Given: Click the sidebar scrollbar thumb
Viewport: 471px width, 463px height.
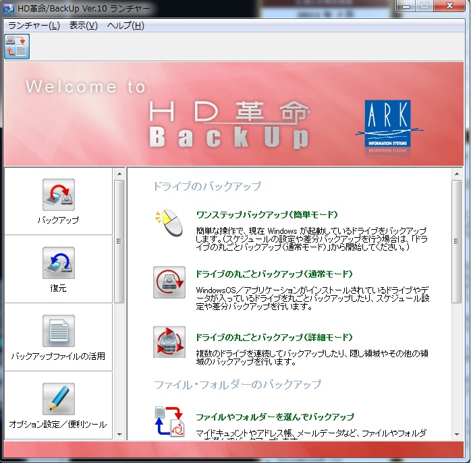Looking at the screenshot, I should (x=119, y=241).
